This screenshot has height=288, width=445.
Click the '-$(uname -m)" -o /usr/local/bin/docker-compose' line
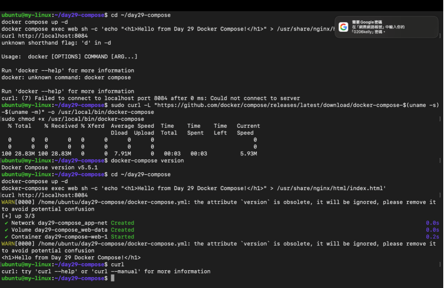tap(78, 112)
